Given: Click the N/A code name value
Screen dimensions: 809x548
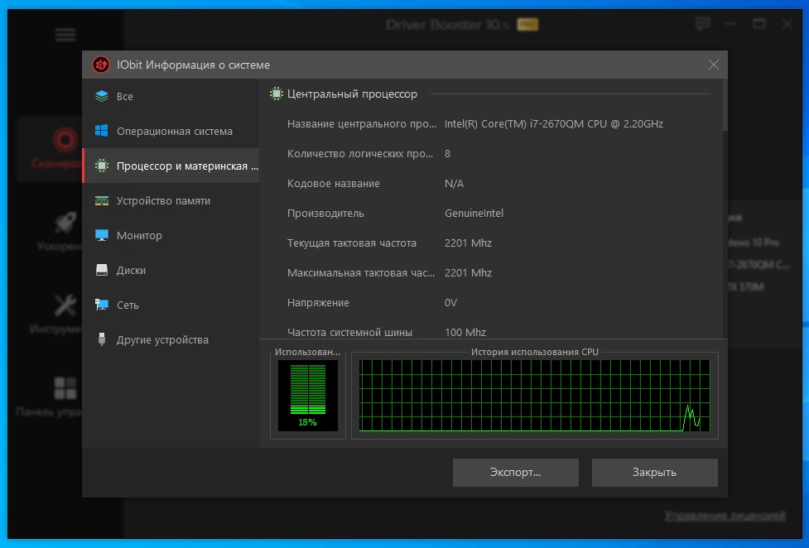Looking at the screenshot, I should [454, 184].
